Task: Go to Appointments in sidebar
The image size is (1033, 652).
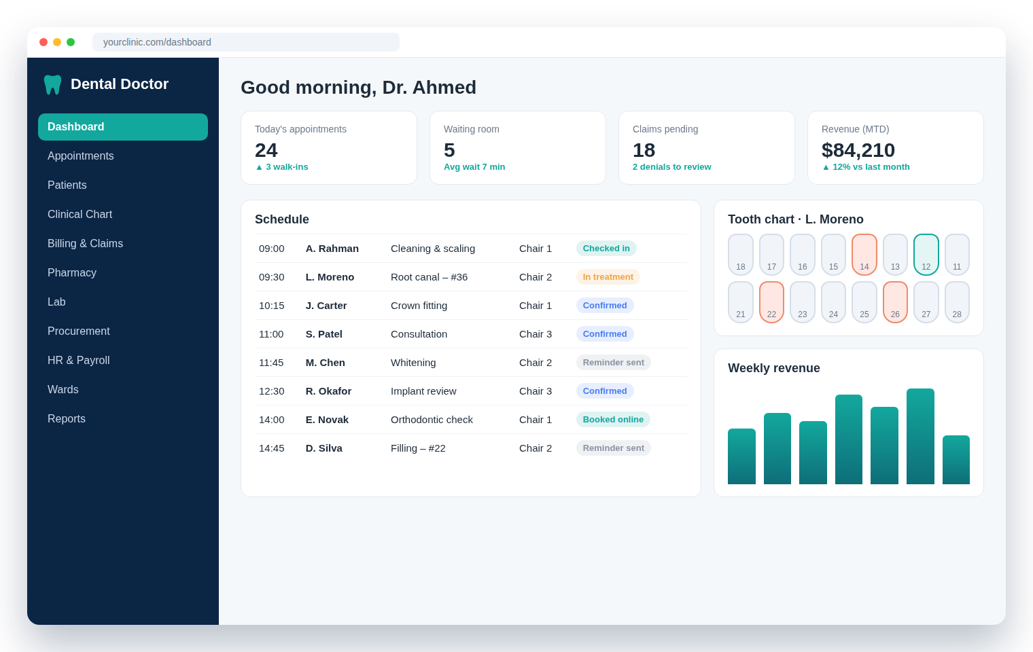Action: click(x=123, y=156)
